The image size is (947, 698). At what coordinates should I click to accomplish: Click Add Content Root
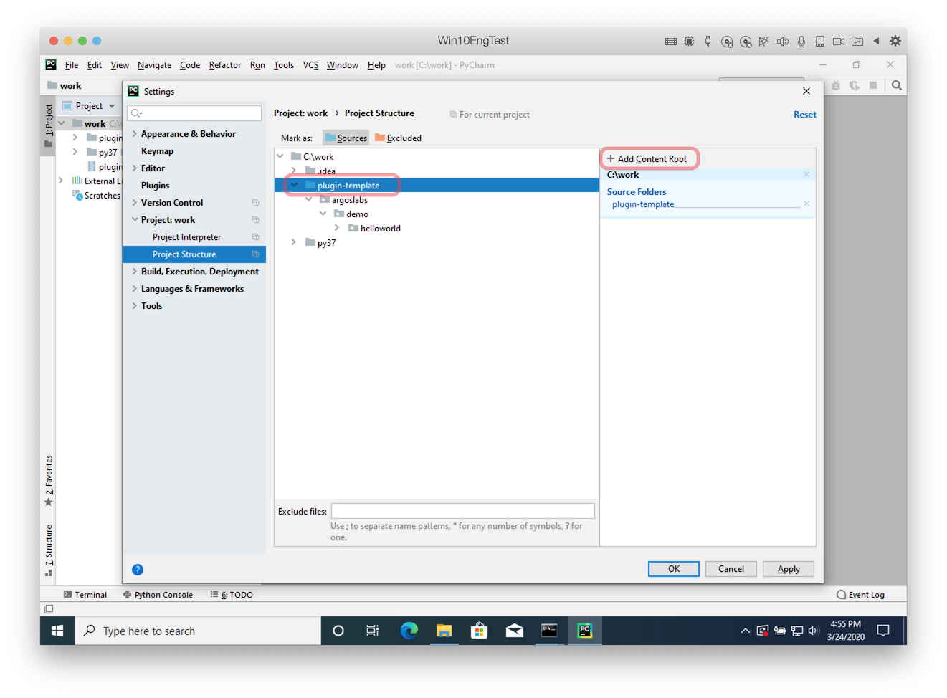[647, 159]
